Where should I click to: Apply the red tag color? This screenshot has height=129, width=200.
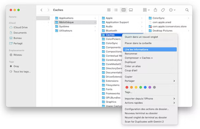click(x=127, y=87)
